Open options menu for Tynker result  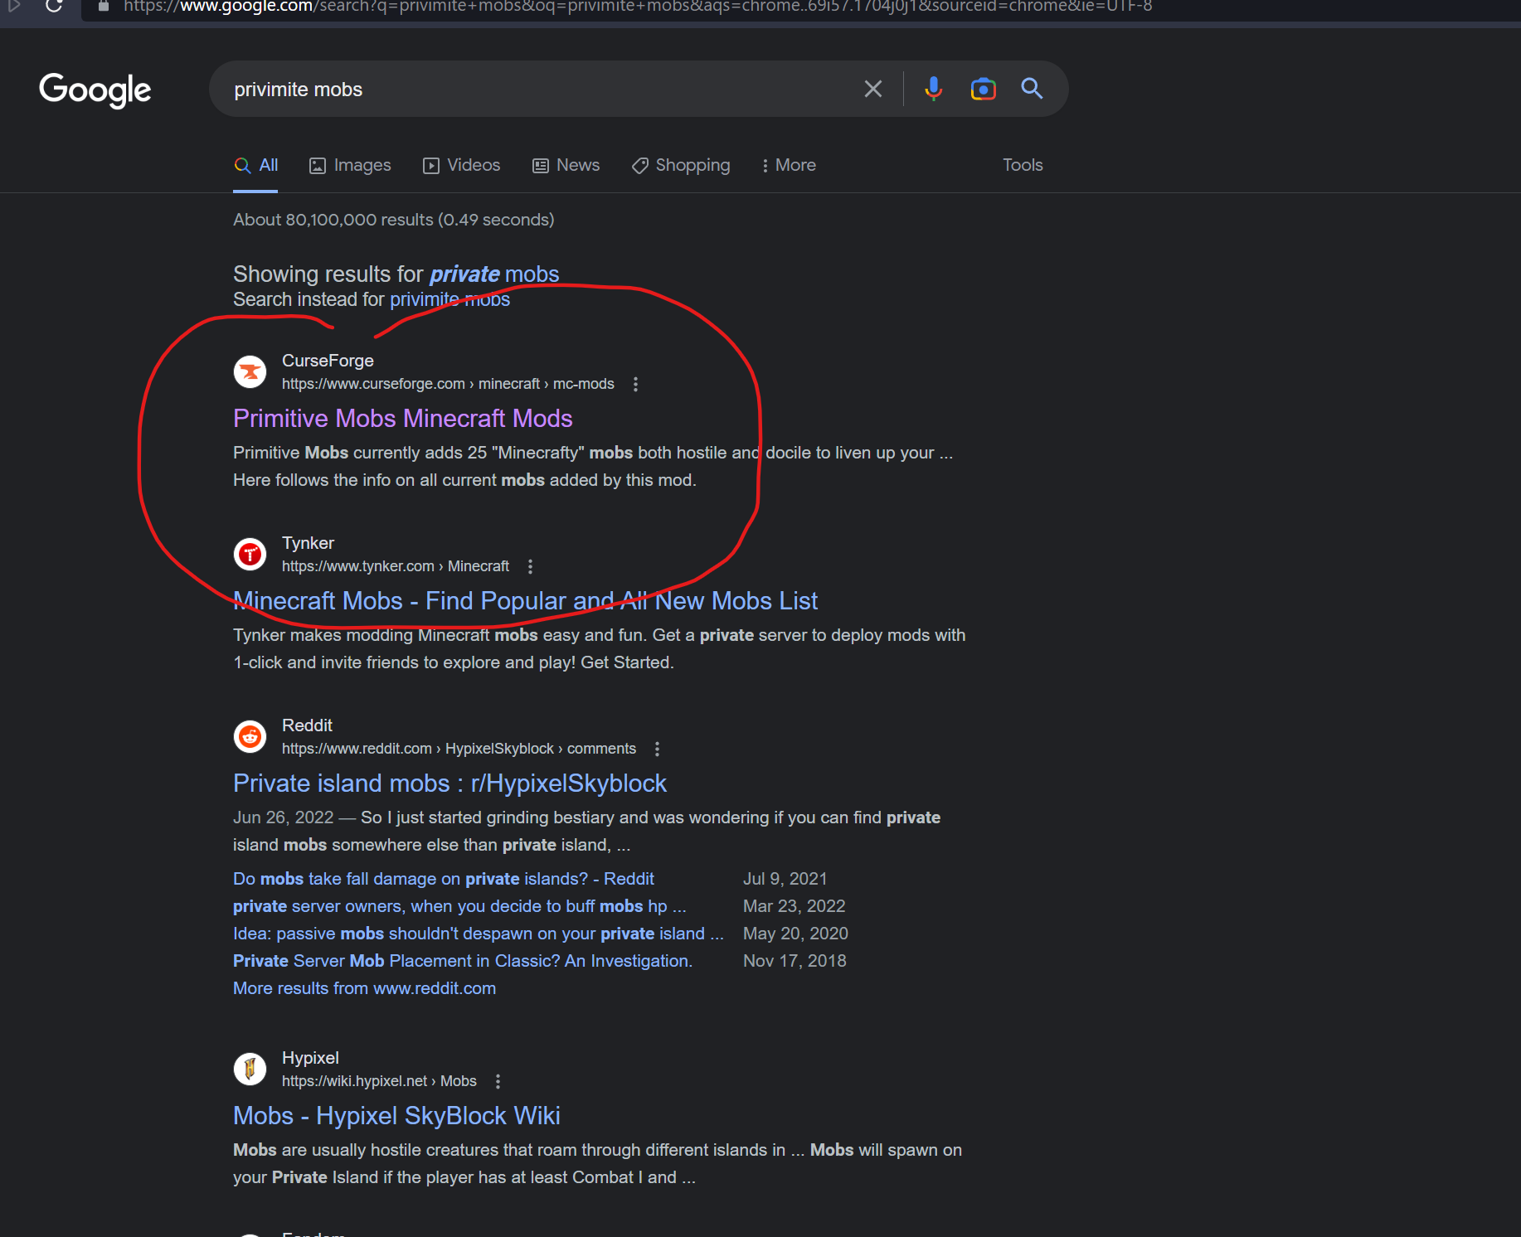click(x=530, y=567)
